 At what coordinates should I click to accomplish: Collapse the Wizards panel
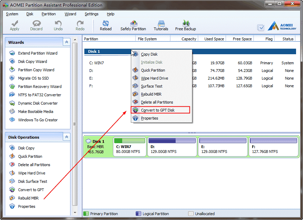(x=67, y=42)
